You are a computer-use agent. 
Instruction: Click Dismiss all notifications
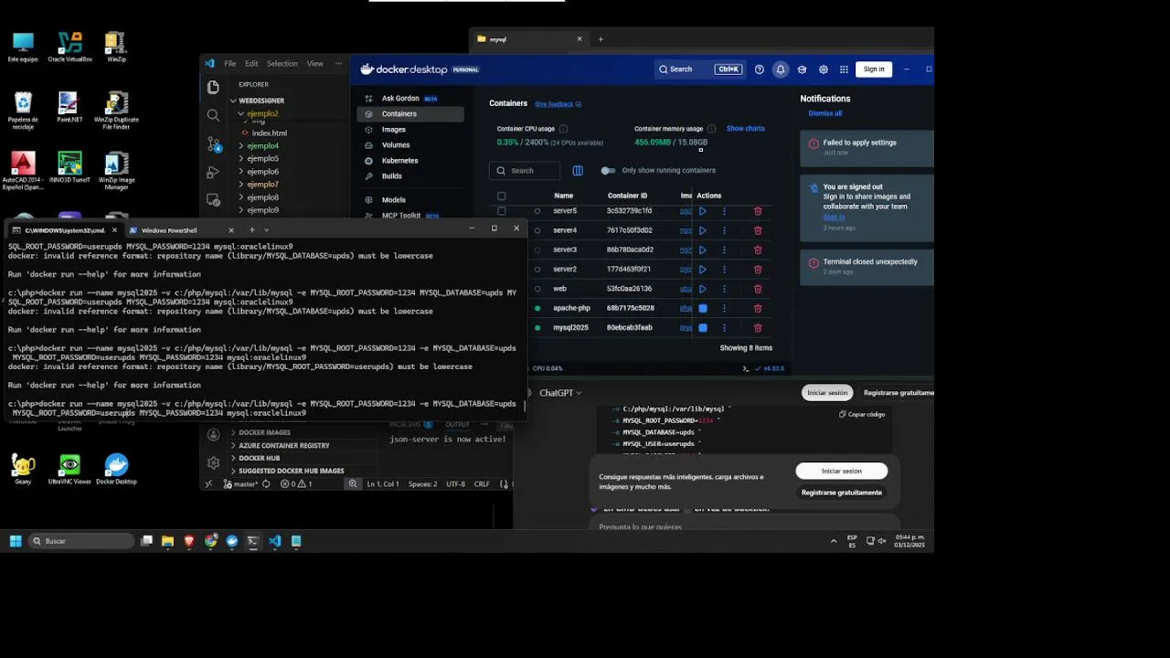click(x=824, y=113)
